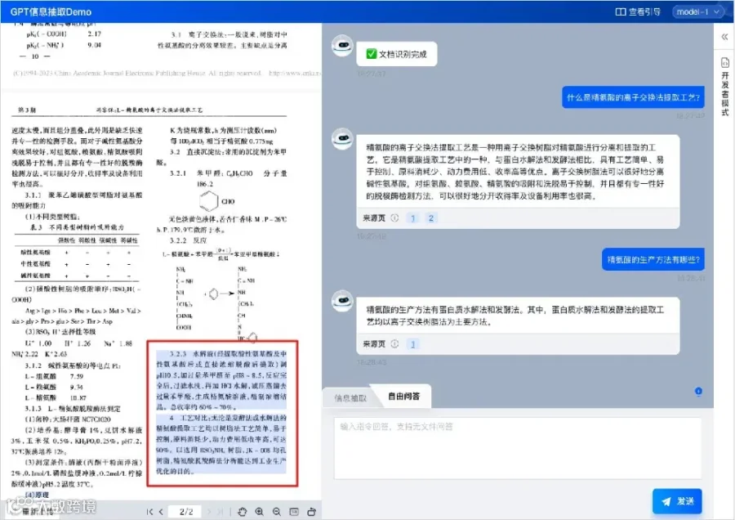This screenshot has width=735, height=520.
Task: Click 重新上传 re-upload button
Action: (x=37, y=512)
